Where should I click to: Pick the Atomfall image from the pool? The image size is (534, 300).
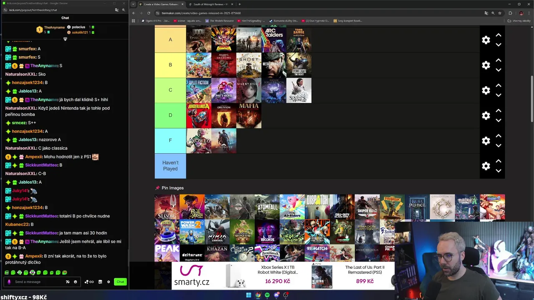[x=267, y=207]
